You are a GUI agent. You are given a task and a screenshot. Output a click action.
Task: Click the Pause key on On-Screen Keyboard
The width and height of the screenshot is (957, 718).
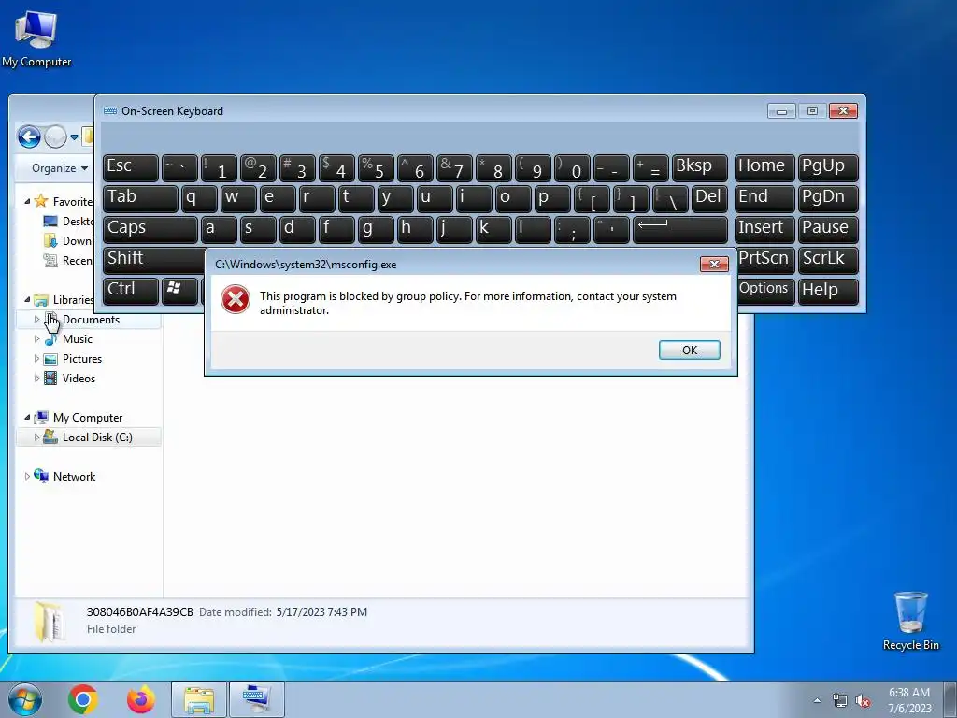click(x=828, y=228)
